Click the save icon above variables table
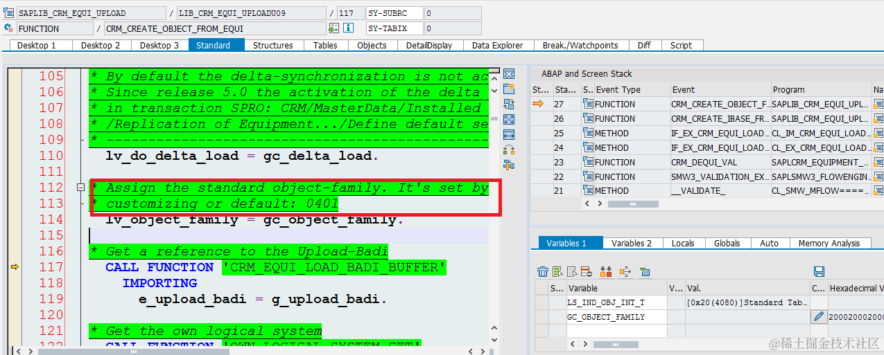Screen dimensions: 884x355 (819, 271)
